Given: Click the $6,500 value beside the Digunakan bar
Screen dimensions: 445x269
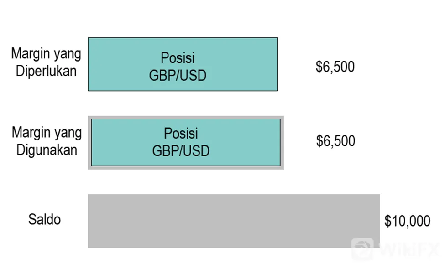Looking at the screenshot, I should (335, 141).
